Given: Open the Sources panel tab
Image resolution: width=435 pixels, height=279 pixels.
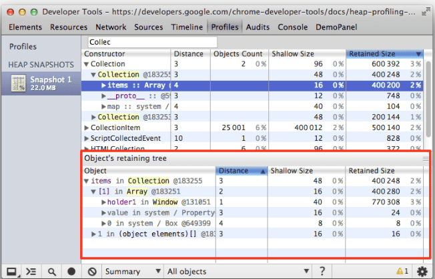Looking at the screenshot, I should coord(148,27).
